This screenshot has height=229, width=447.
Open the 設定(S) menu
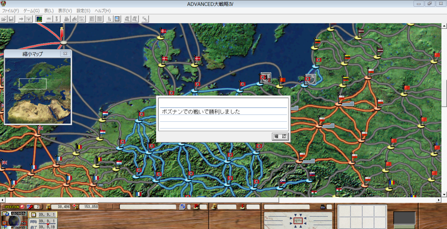pyautogui.click(x=83, y=11)
